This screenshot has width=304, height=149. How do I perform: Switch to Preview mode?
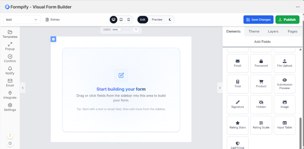(157, 20)
